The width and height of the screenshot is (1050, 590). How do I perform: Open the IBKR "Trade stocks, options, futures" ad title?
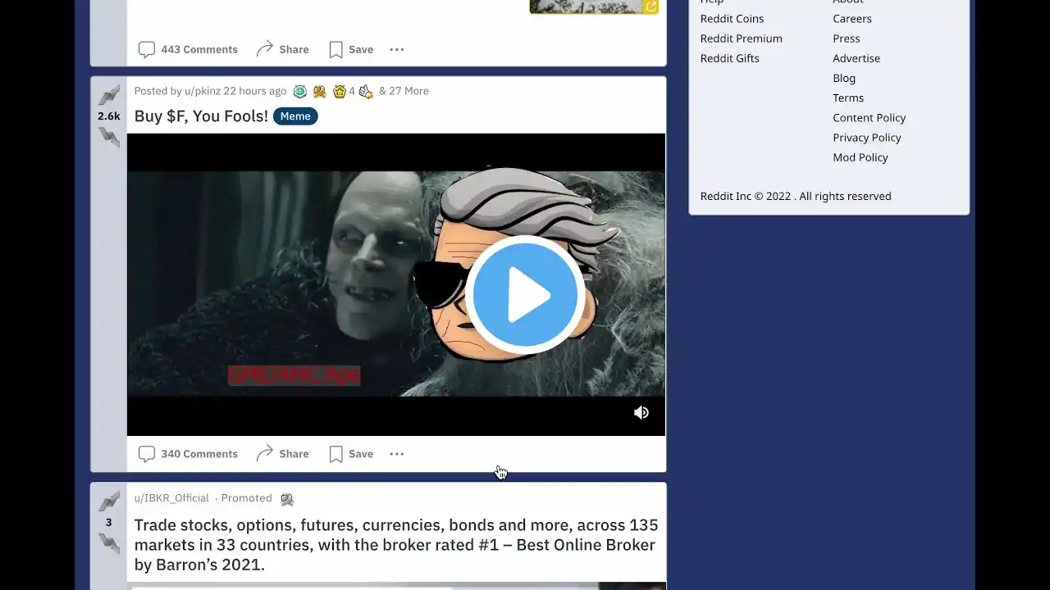[x=396, y=545]
